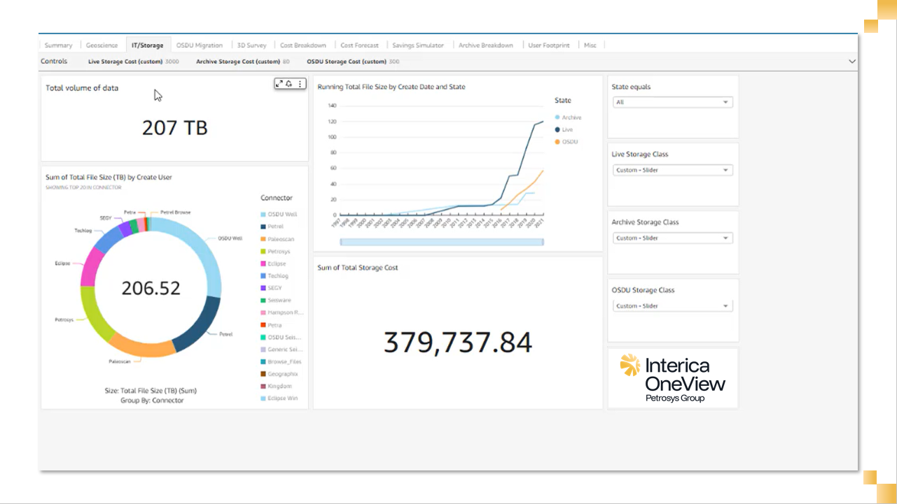Maximize the Total volume of data widget
The height and width of the screenshot is (504, 897).
[x=280, y=83]
